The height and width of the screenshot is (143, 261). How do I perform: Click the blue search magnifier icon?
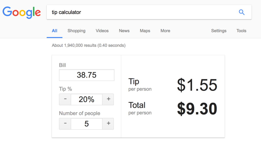(242, 12)
